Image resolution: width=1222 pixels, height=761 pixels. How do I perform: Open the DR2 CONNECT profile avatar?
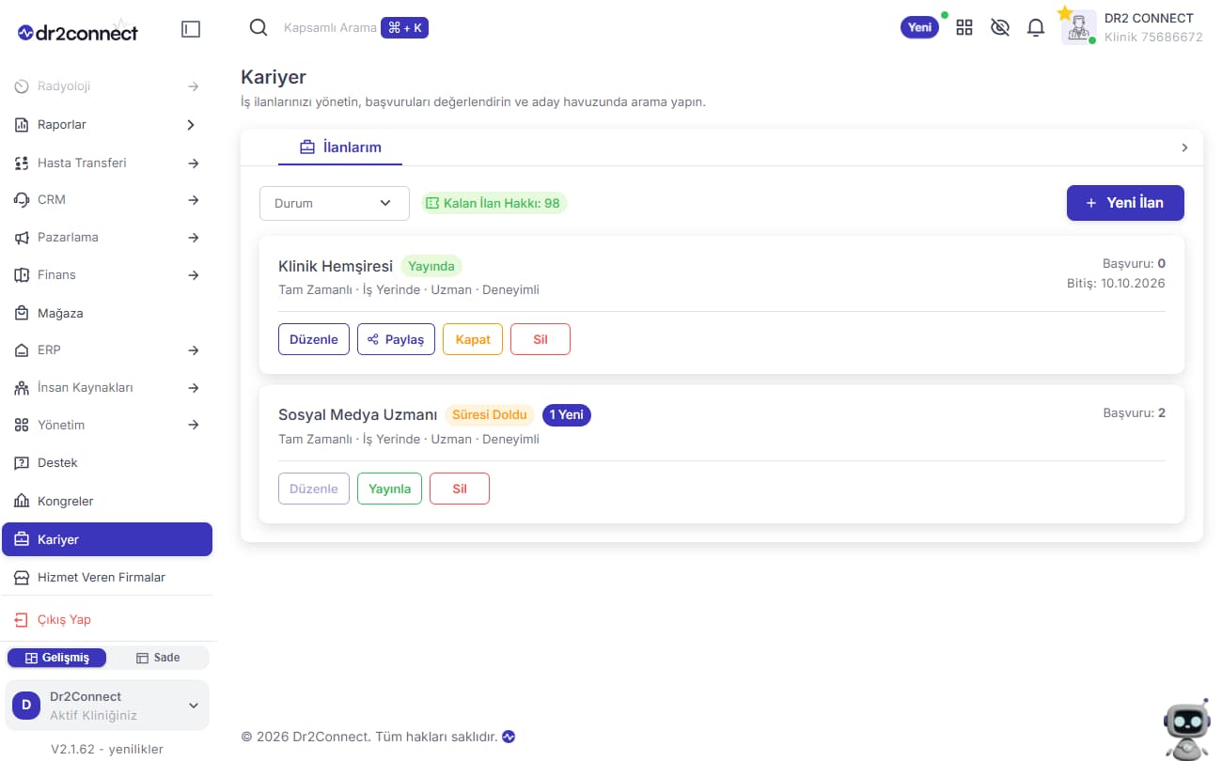pyautogui.click(x=1079, y=27)
